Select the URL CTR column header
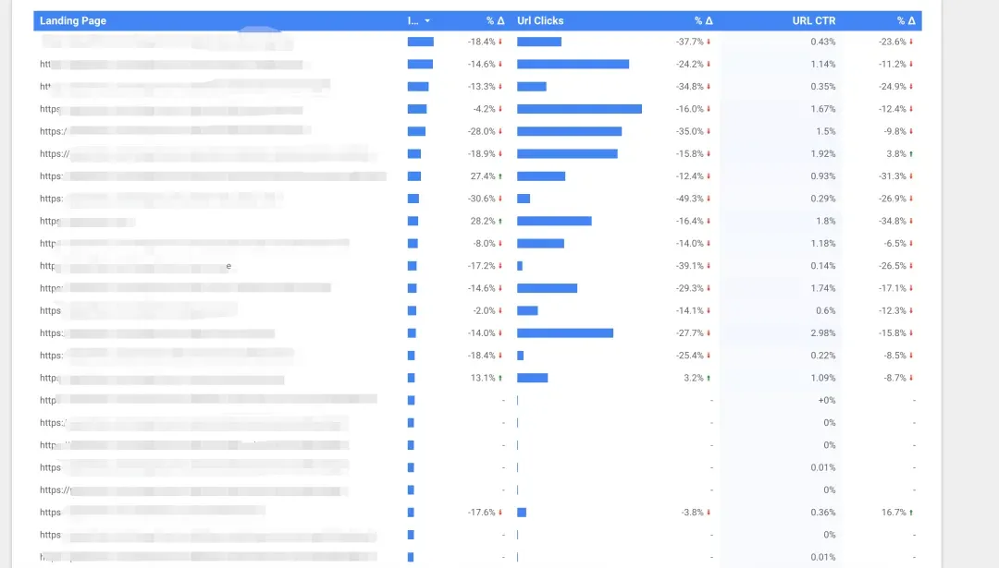999x568 pixels. (x=813, y=20)
